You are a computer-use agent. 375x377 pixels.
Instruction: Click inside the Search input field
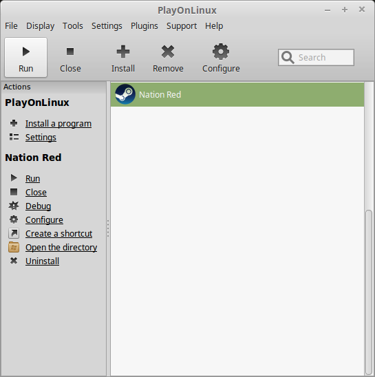[316, 58]
